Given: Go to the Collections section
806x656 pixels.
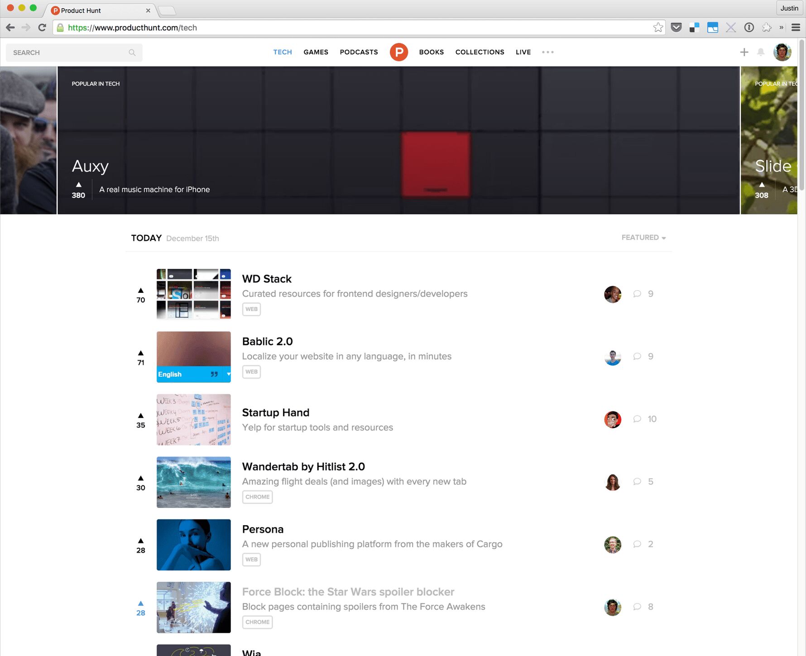Looking at the screenshot, I should coord(480,52).
